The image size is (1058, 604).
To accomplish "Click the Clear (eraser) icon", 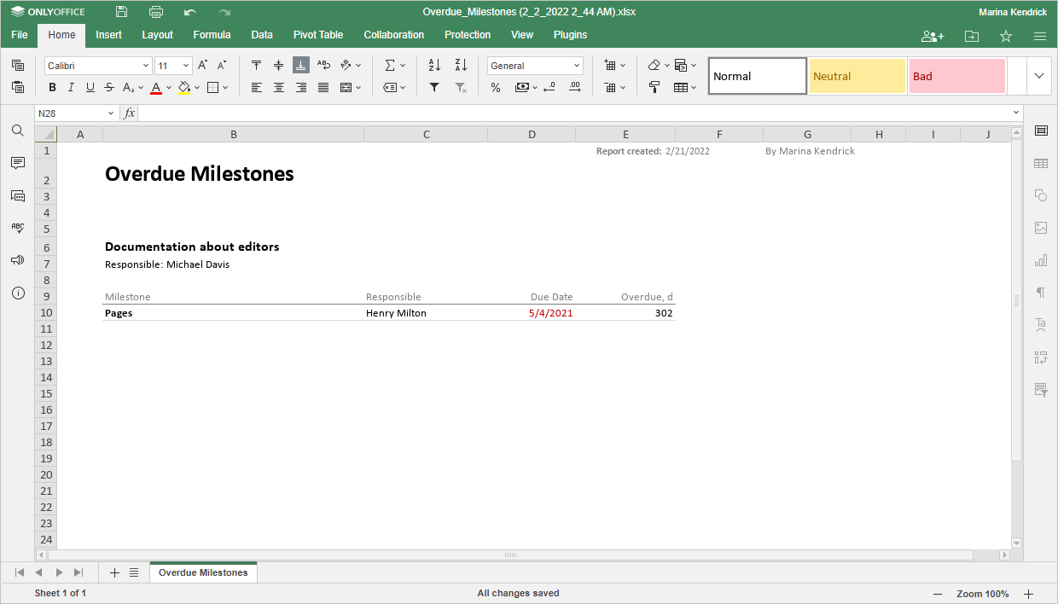I will coord(654,64).
